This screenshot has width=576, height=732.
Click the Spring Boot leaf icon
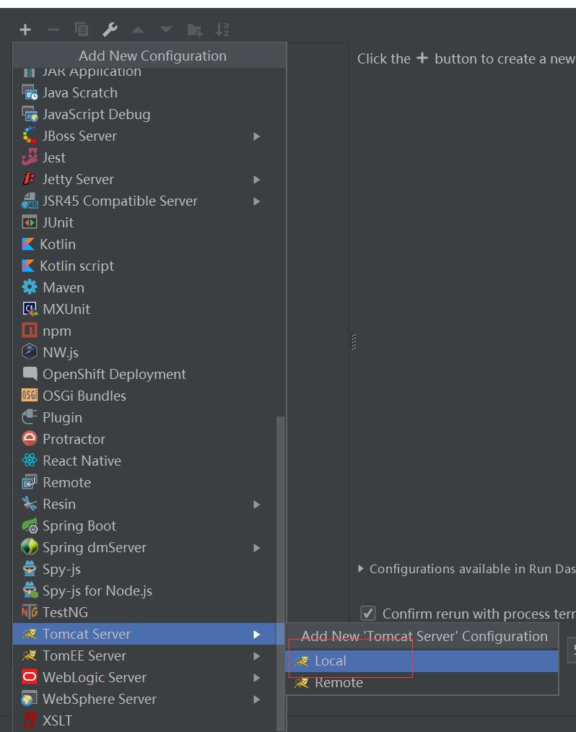tap(30, 526)
